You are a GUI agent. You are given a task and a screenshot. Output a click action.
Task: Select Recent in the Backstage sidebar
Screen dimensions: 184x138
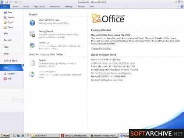click(x=7, y=40)
